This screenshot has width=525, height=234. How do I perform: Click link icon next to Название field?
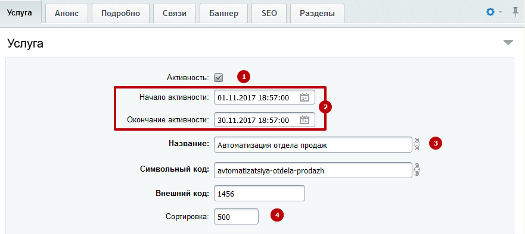[x=417, y=144]
